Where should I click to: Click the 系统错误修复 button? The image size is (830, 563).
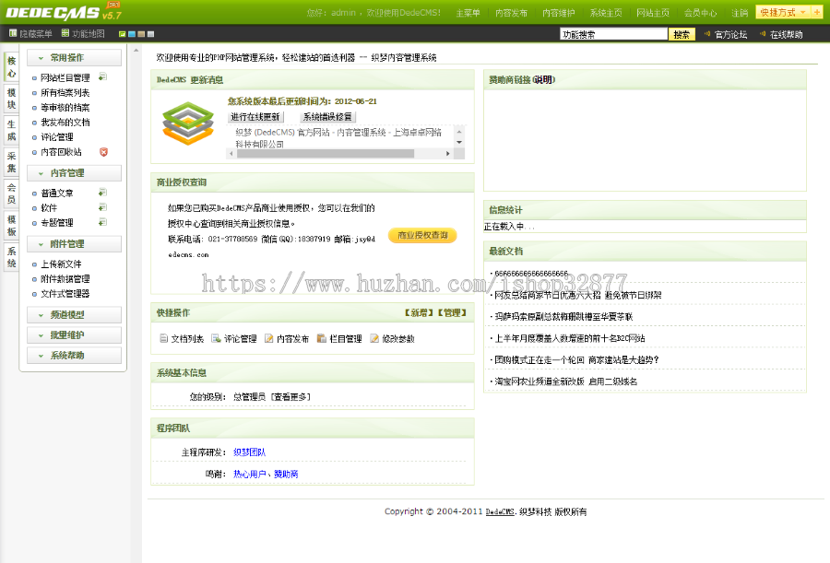[x=327, y=116]
